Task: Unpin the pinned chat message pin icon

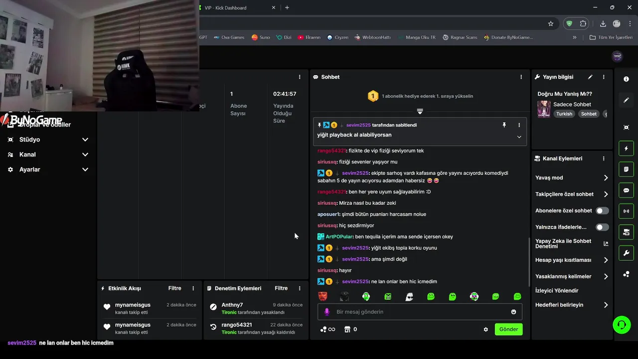Action: [504, 125]
